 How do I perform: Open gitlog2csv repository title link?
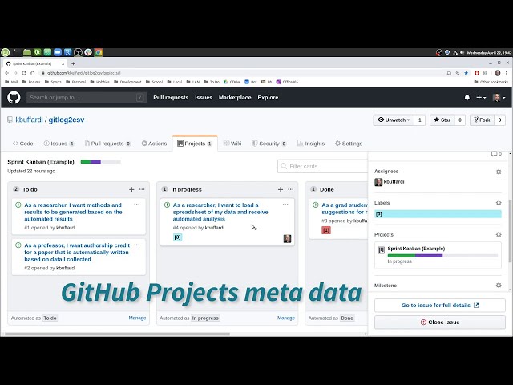[x=67, y=120]
